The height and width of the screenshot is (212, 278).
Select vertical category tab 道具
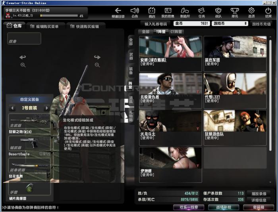131,99
